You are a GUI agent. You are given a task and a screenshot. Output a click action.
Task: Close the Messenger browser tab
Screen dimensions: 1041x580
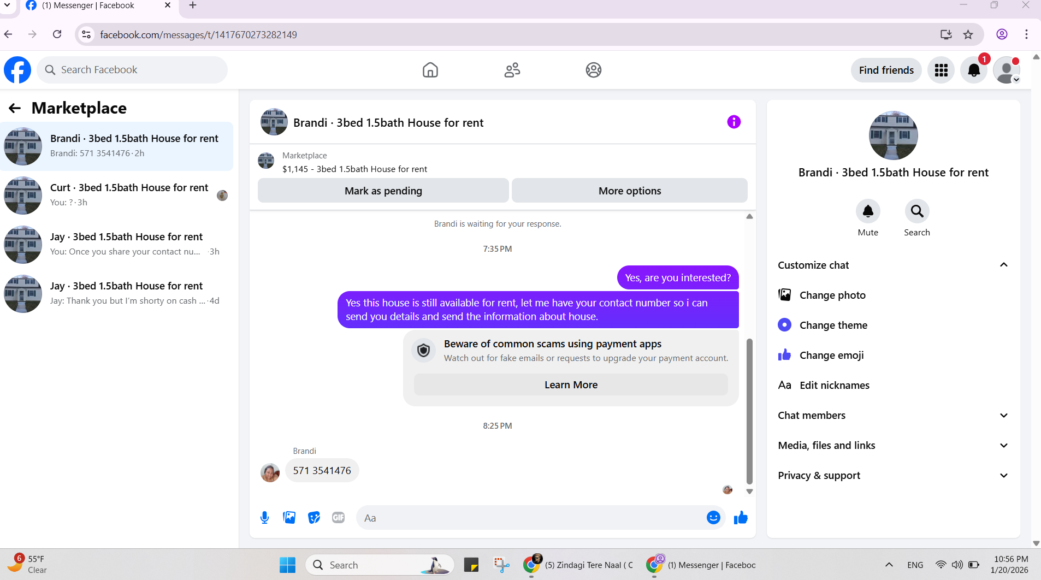(x=168, y=5)
